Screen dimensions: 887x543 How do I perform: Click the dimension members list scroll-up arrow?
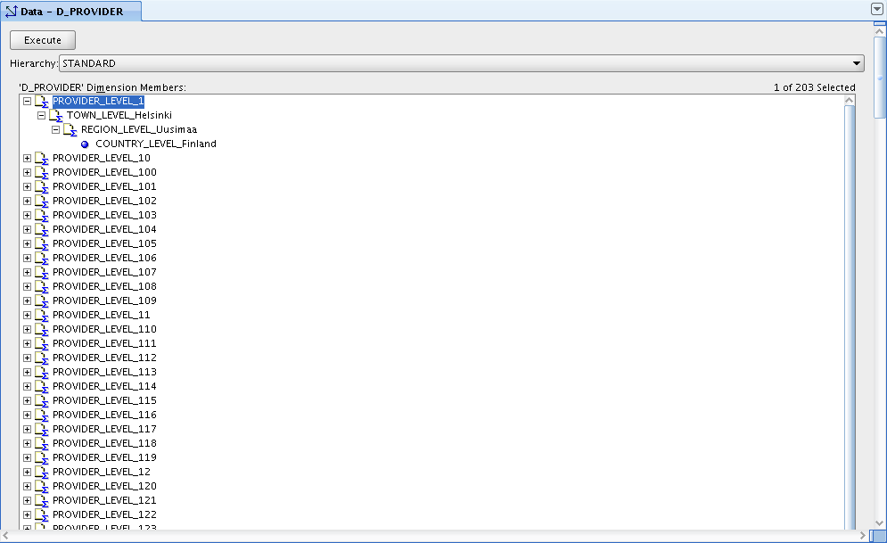(x=849, y=100)
